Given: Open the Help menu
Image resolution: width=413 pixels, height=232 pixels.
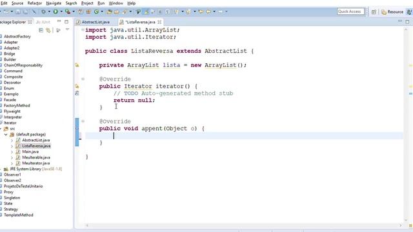Looking at the screenshot, I should click(x=131, y=3).
